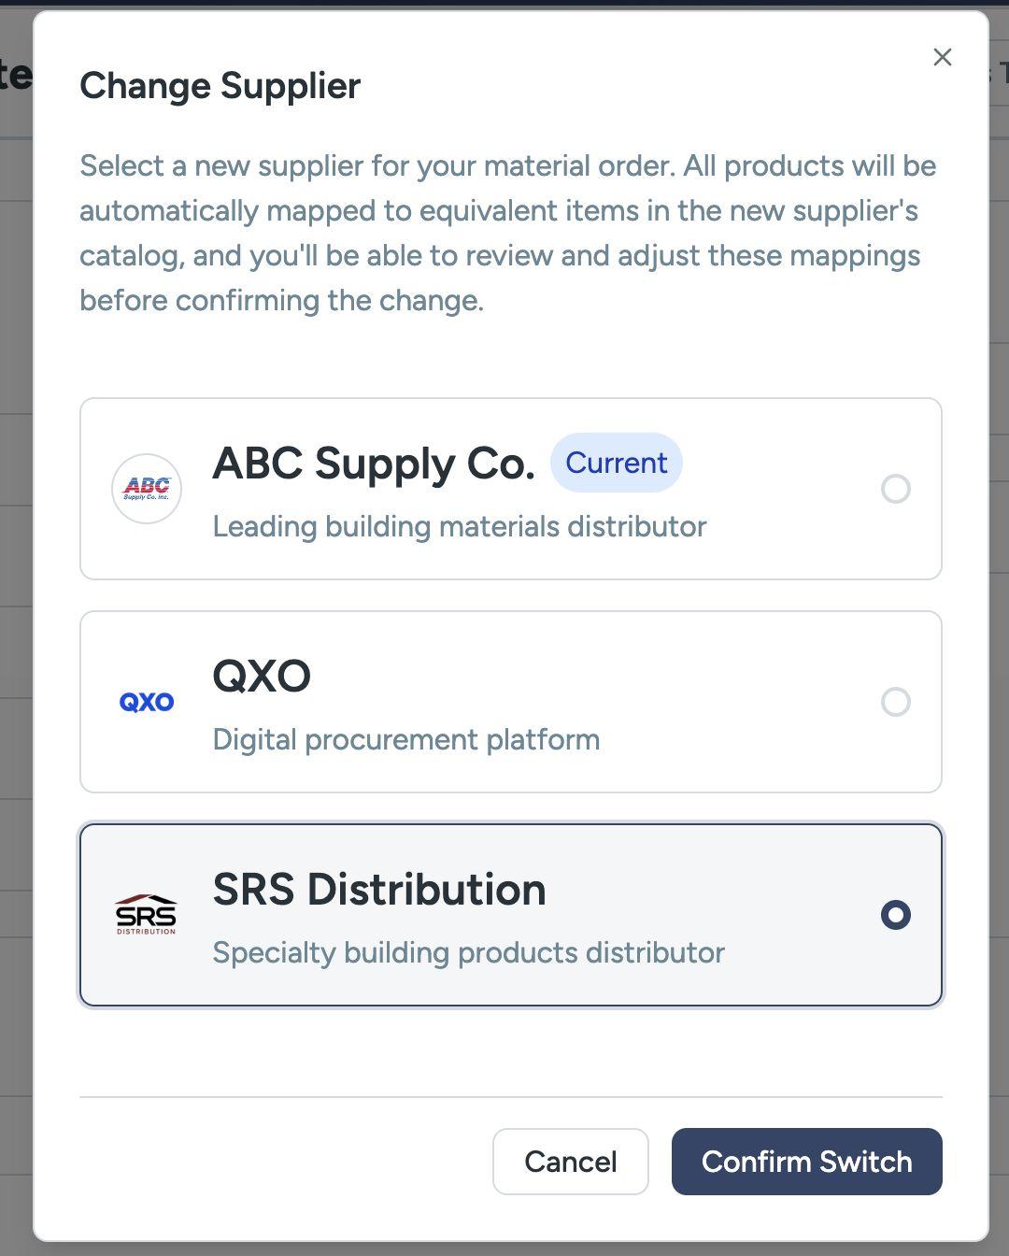
Task: Click the blue QXO logo
Action: point(147,702)
